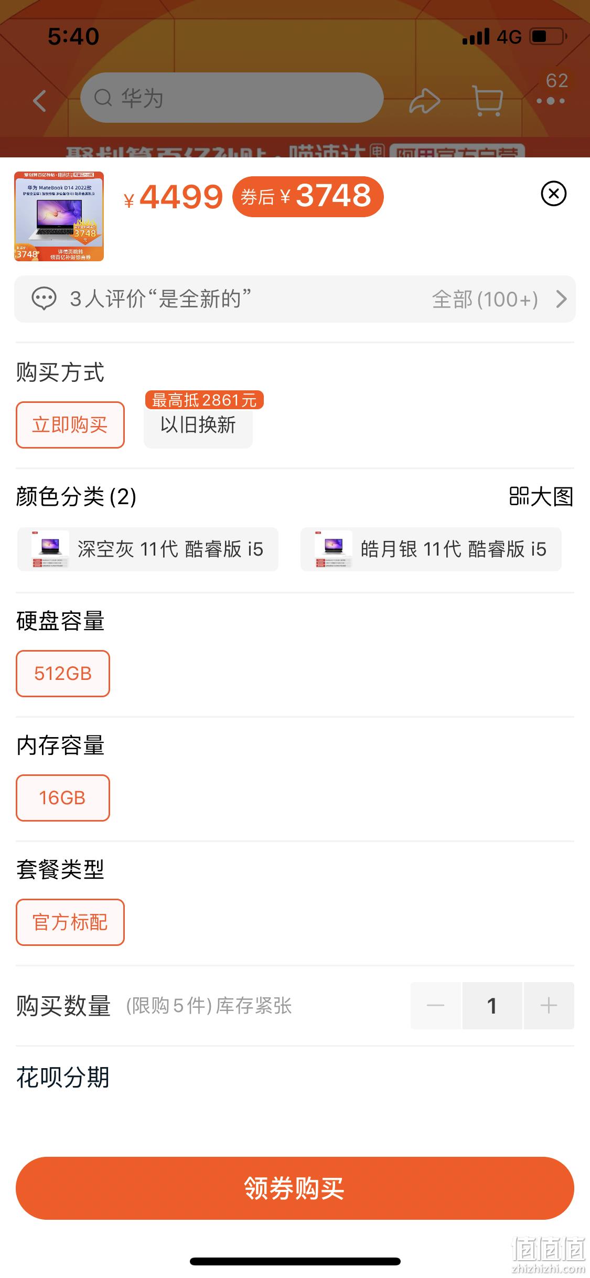
Task: Decrease purchase quantity with minus
Action: (436, 1006)
